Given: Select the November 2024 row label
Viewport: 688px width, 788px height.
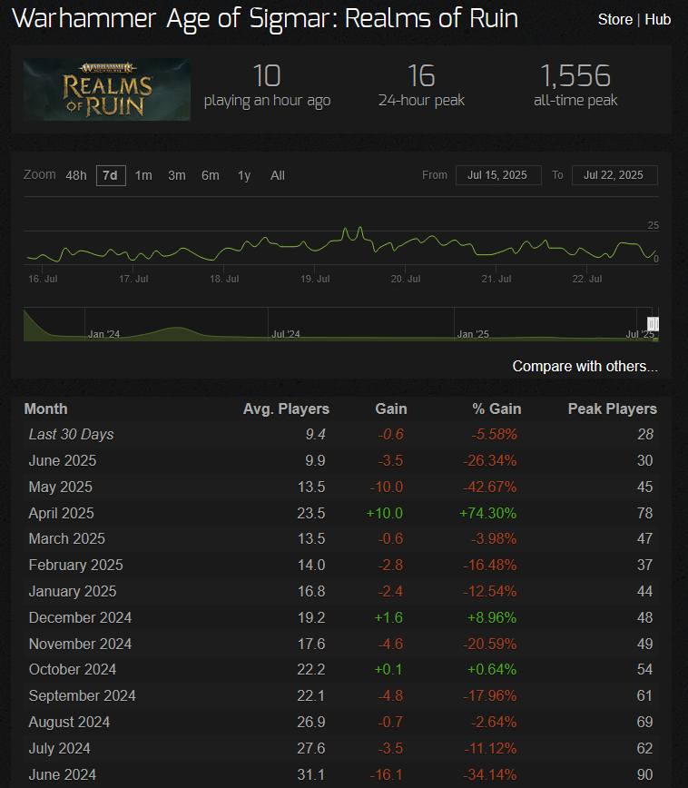Looking at the screenshot, I should (x=80, y=644).
